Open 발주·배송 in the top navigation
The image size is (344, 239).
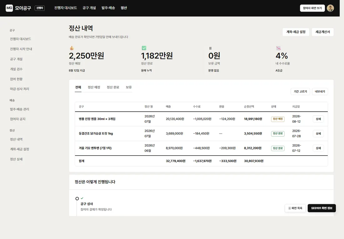click(x=108, y=8)
